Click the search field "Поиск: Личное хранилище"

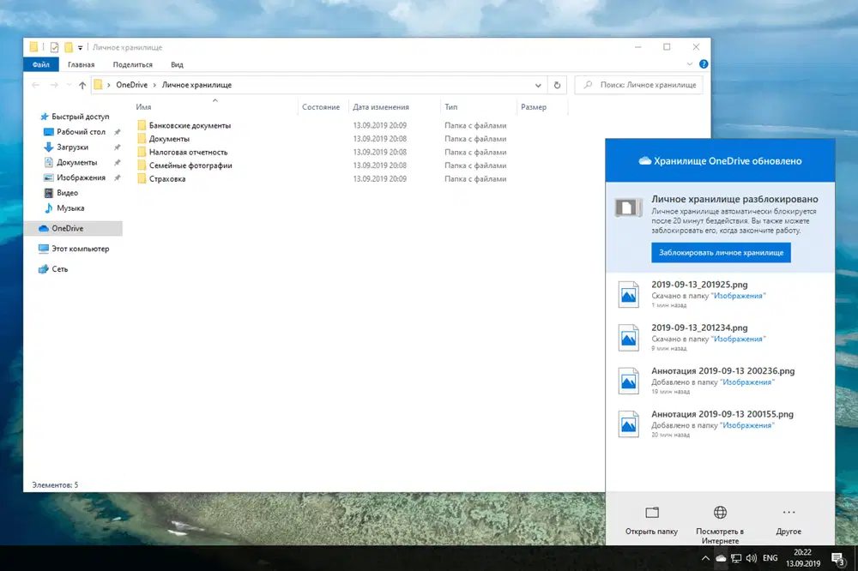pos(639,84)
